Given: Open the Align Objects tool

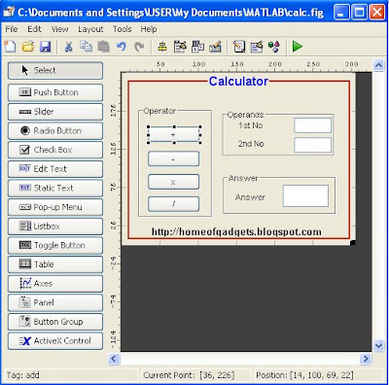Looking at the screenshot, I should [162, 47].
